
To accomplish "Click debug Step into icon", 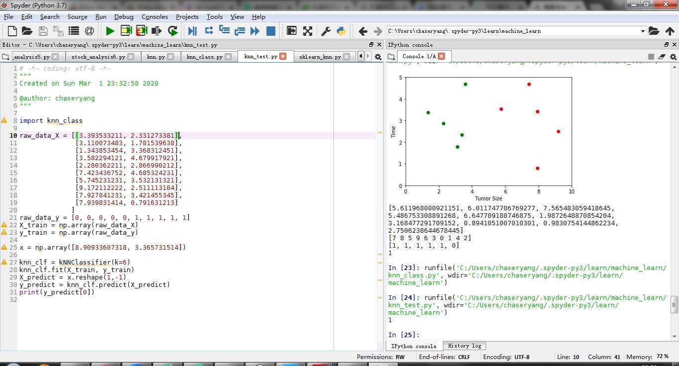I will pyautogui.click(x=224, y=31).
